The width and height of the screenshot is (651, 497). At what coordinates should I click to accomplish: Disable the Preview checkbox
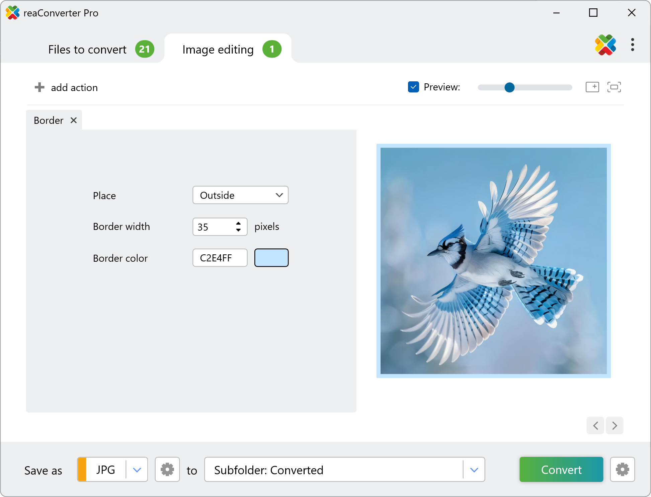(x=413, y=87)
